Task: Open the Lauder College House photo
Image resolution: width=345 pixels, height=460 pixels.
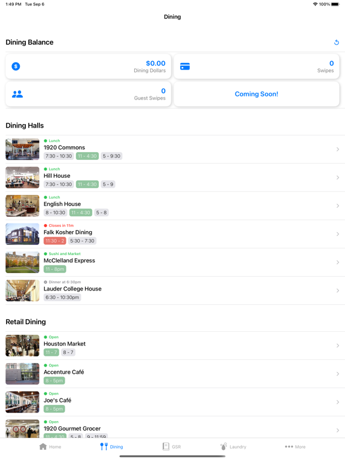Action: (22, 290)
